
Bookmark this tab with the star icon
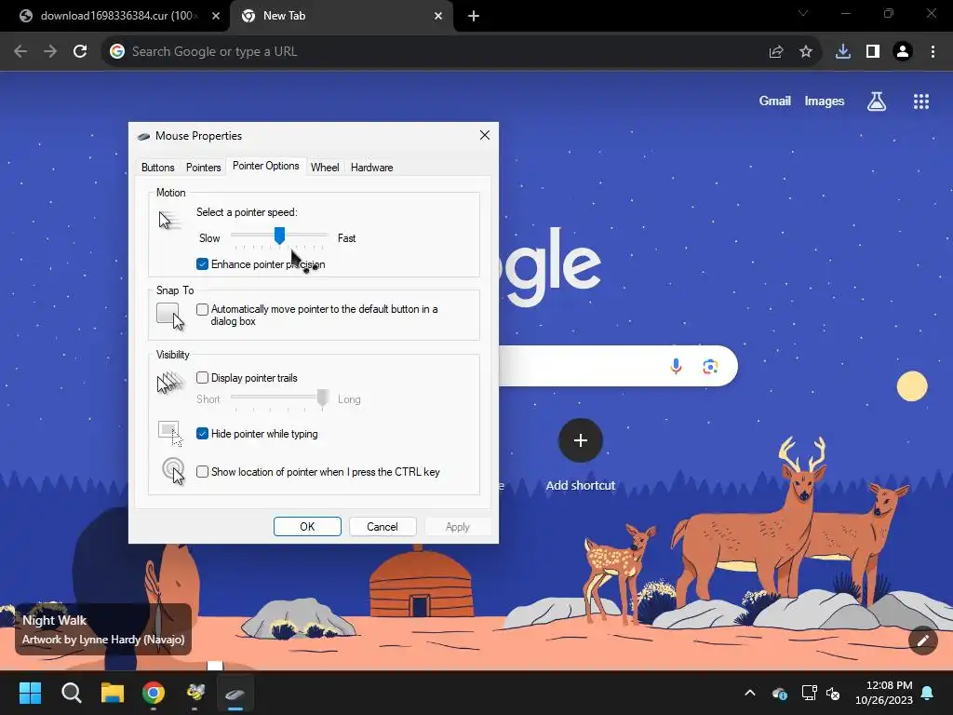coord(806,52)
